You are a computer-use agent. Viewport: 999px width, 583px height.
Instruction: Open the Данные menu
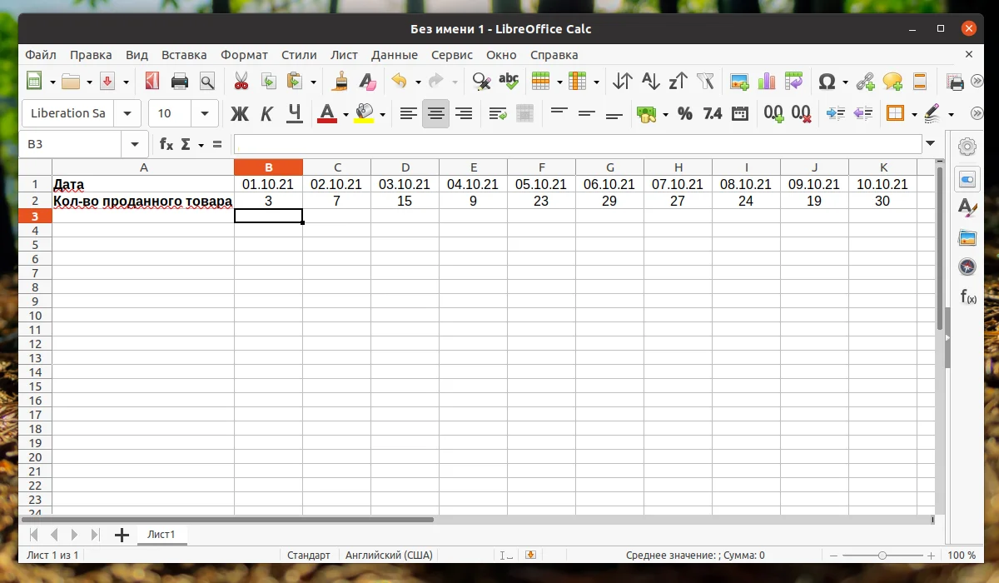click(394, 54)
